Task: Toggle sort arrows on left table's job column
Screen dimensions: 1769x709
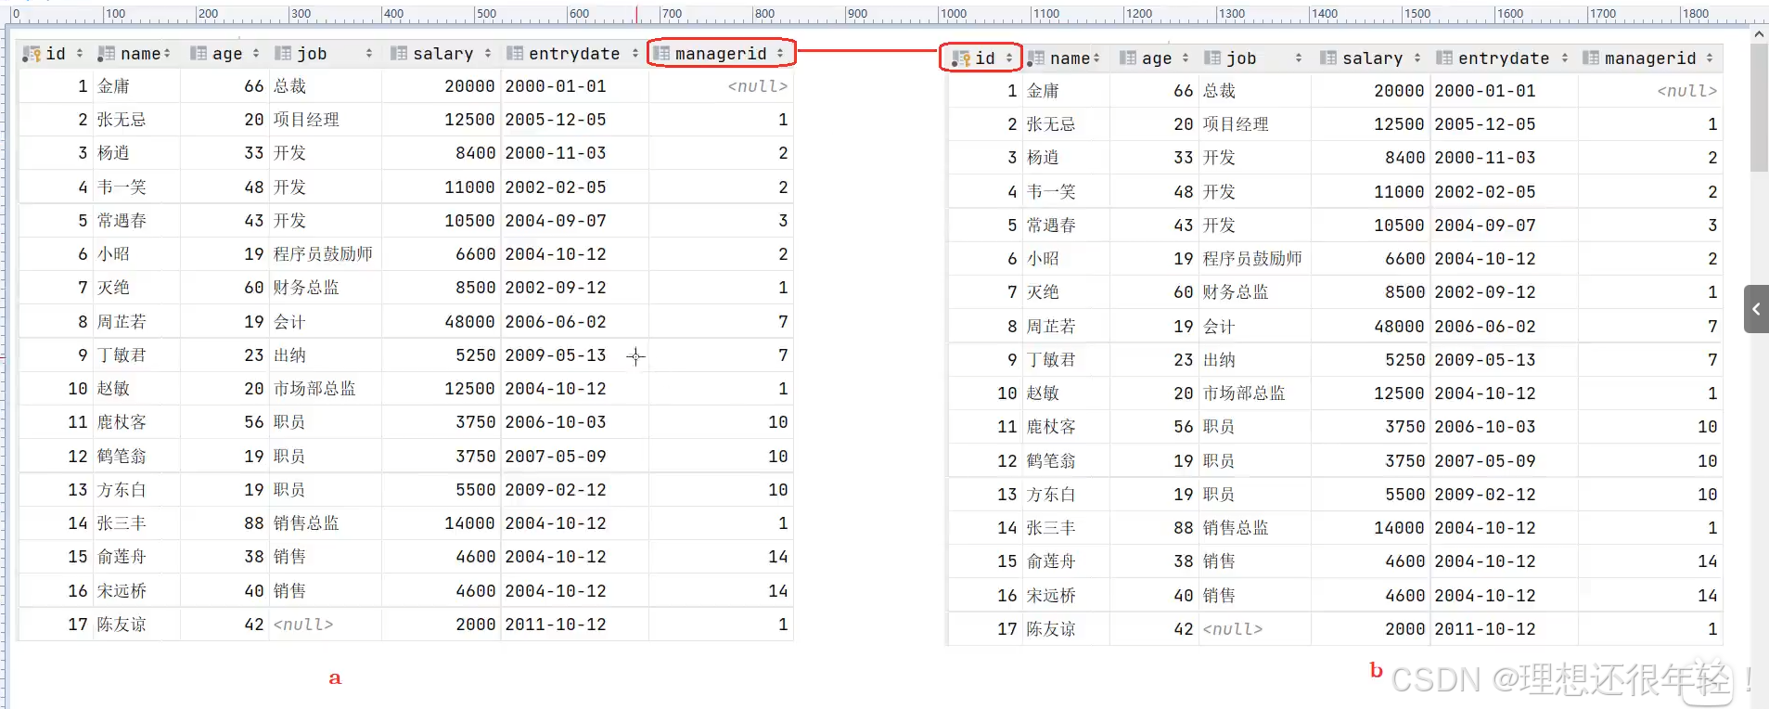Action: [369, 54]
